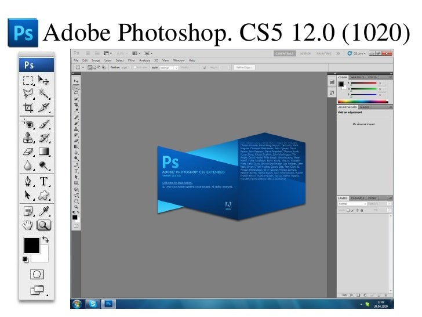Switch to the Design workspace
This screenshot has width=422, height=317.
305,53
